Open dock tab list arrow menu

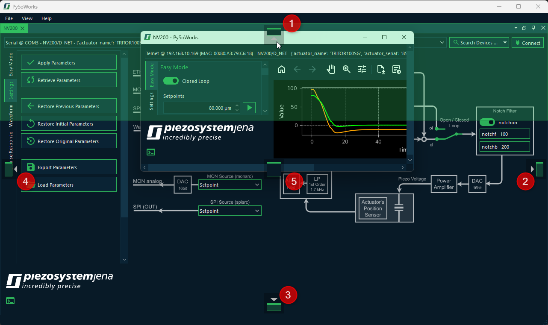click(516, 28)
